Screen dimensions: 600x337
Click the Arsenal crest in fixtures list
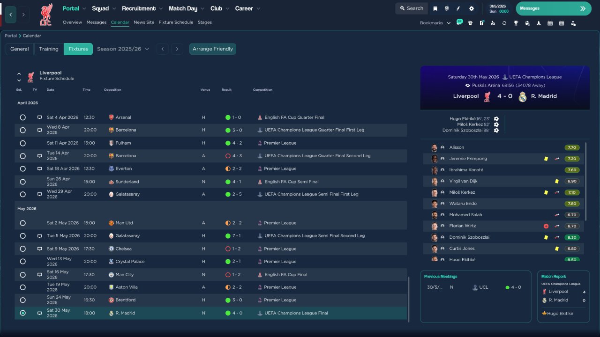[111, 117]
